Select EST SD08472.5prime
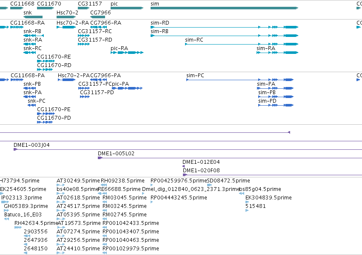This screenshot has width=362, height=255. [x=210, y=185]
